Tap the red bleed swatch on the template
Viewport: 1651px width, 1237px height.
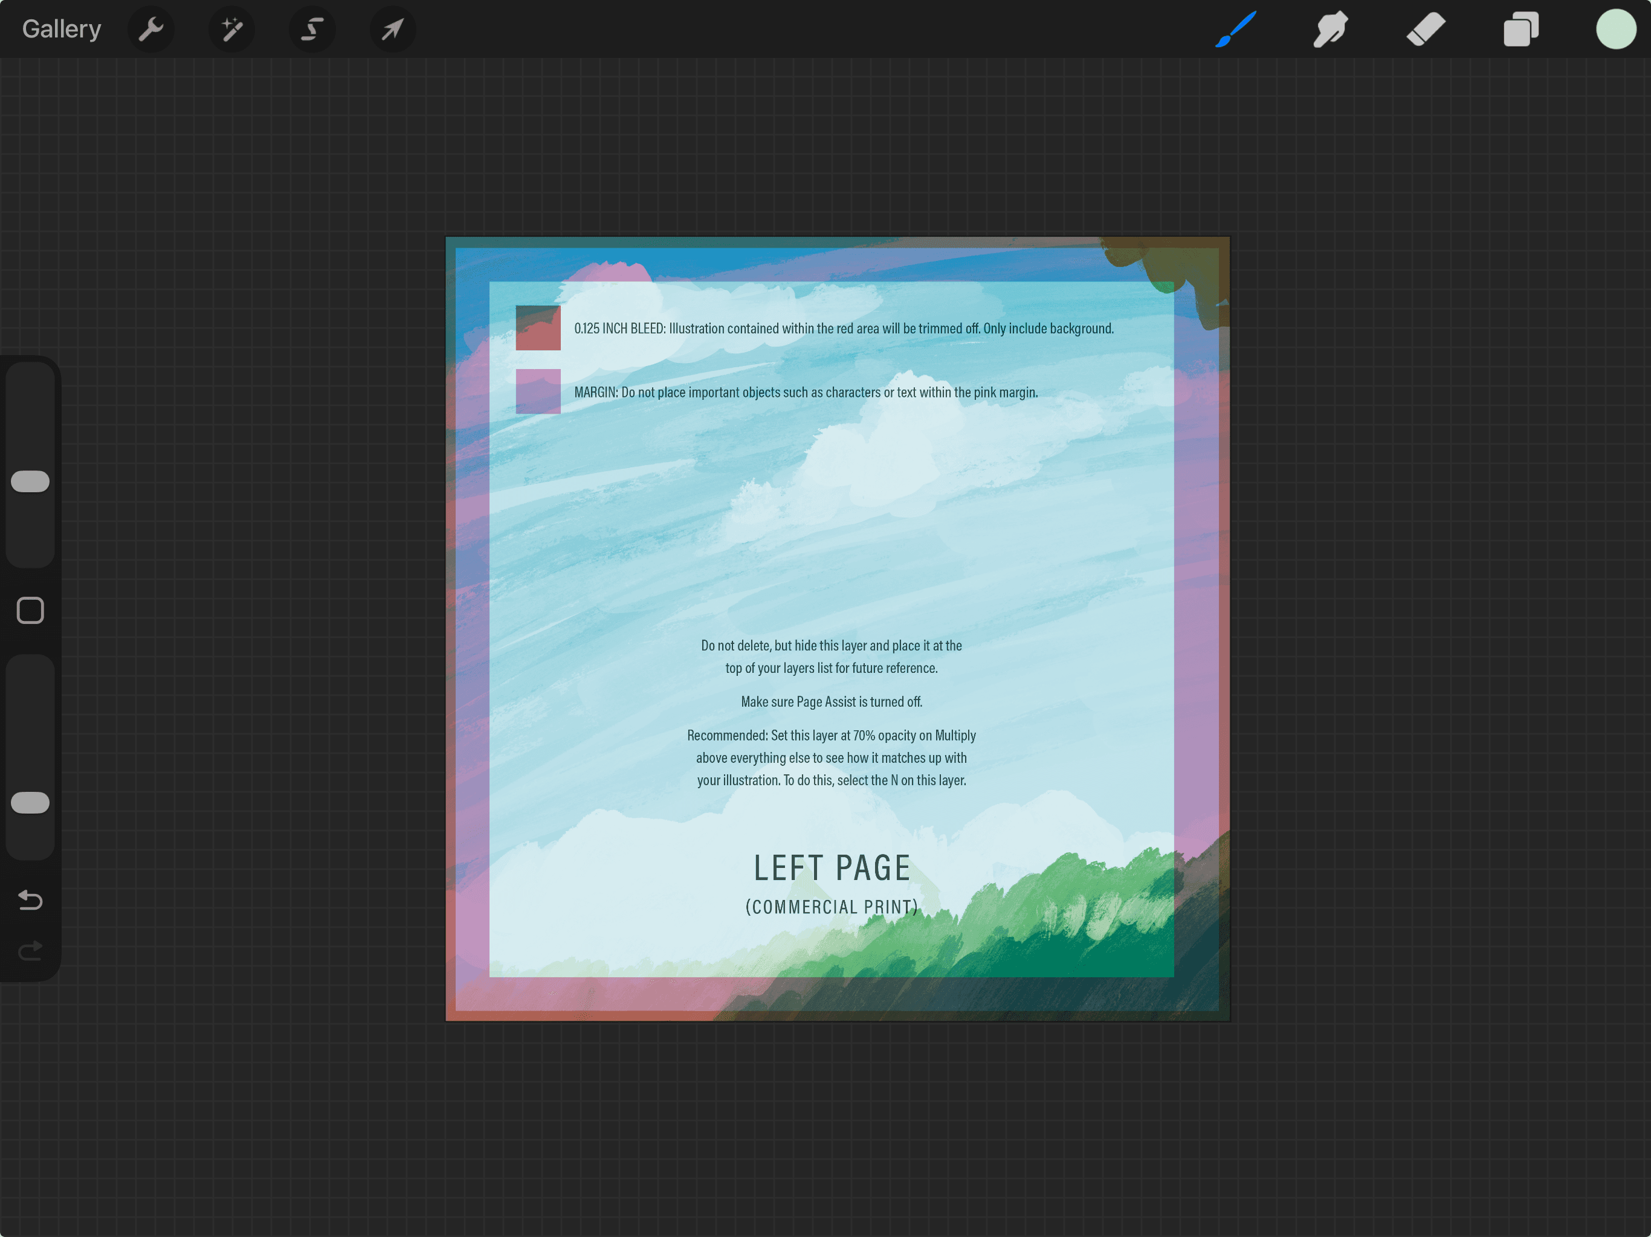(x=537, y=327)
